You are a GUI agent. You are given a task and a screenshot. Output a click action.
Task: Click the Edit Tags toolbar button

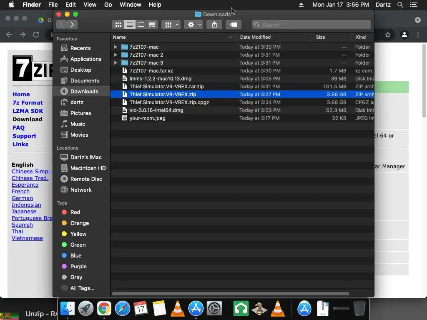coord(234,25)
